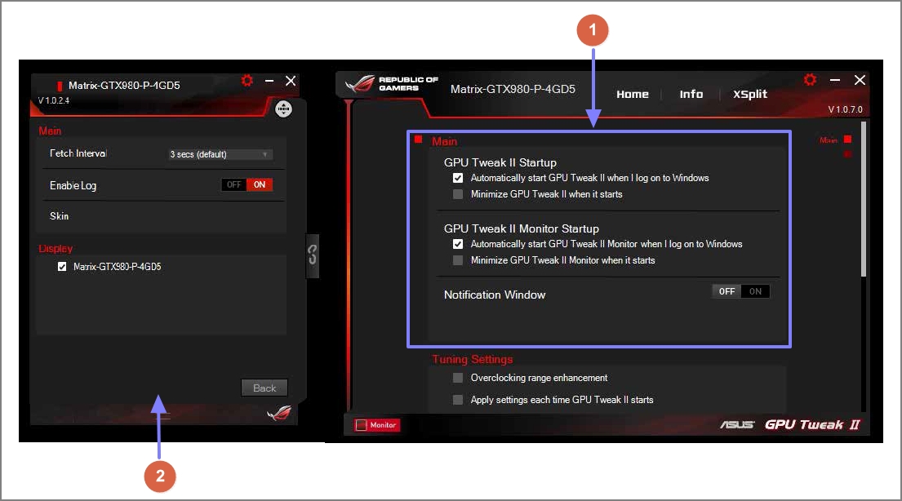Switch Enable Log toggle off
Image resolution: width=902 pixels, height=501 pixels.
coord(233,184)
